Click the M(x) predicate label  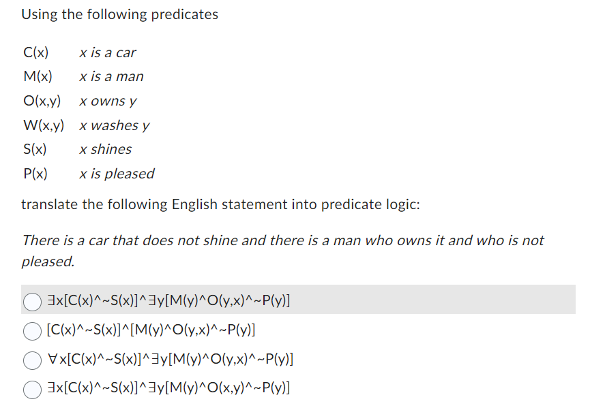coord(38,76)
